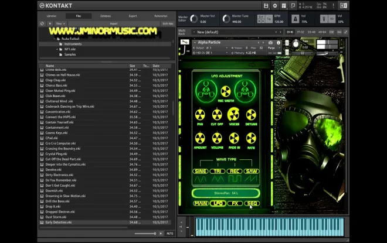Click the FADE IN radiation knob
This screenshot has width=387, height=243.
pyautogui.click(x=234, y=138)
